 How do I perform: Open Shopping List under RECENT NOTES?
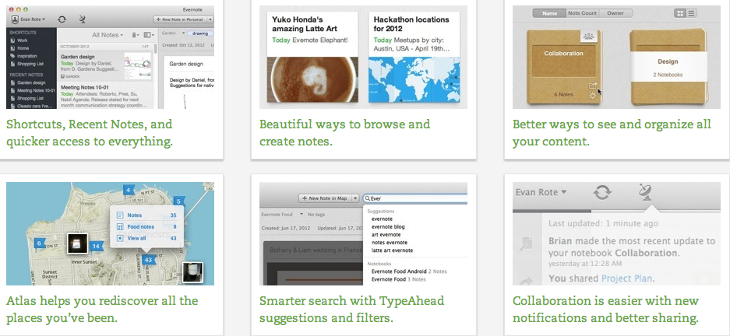tap(26, 99)
